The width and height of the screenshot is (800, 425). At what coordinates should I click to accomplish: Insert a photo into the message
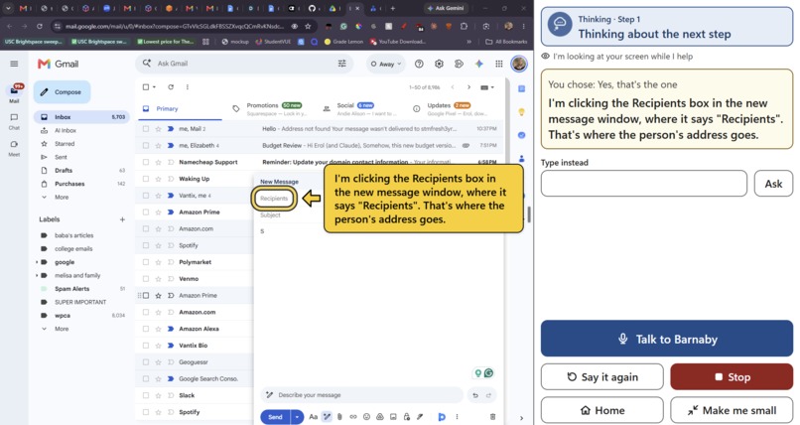pyautogui.click(x=393, y=417)
